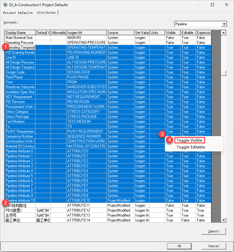Choose Toggle Visible from context menu
234x252 pixels.
pyautogui.click(x=189, y=140)
